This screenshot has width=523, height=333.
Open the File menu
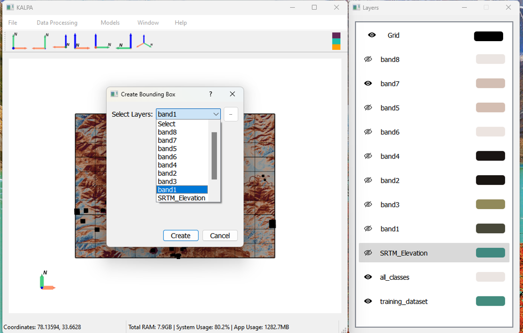pos(12,23)
